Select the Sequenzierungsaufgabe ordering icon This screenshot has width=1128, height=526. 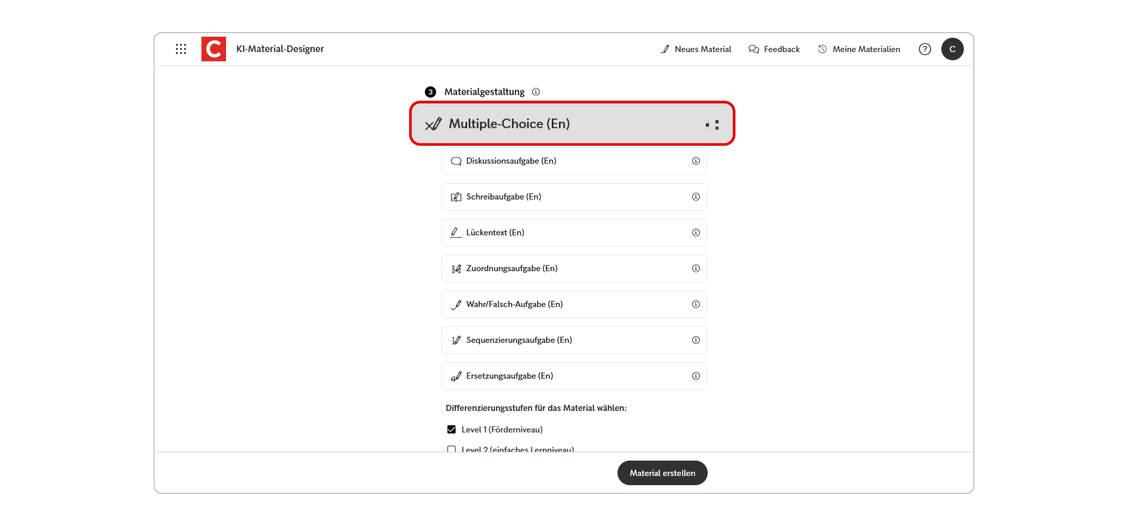pos(456,340)
